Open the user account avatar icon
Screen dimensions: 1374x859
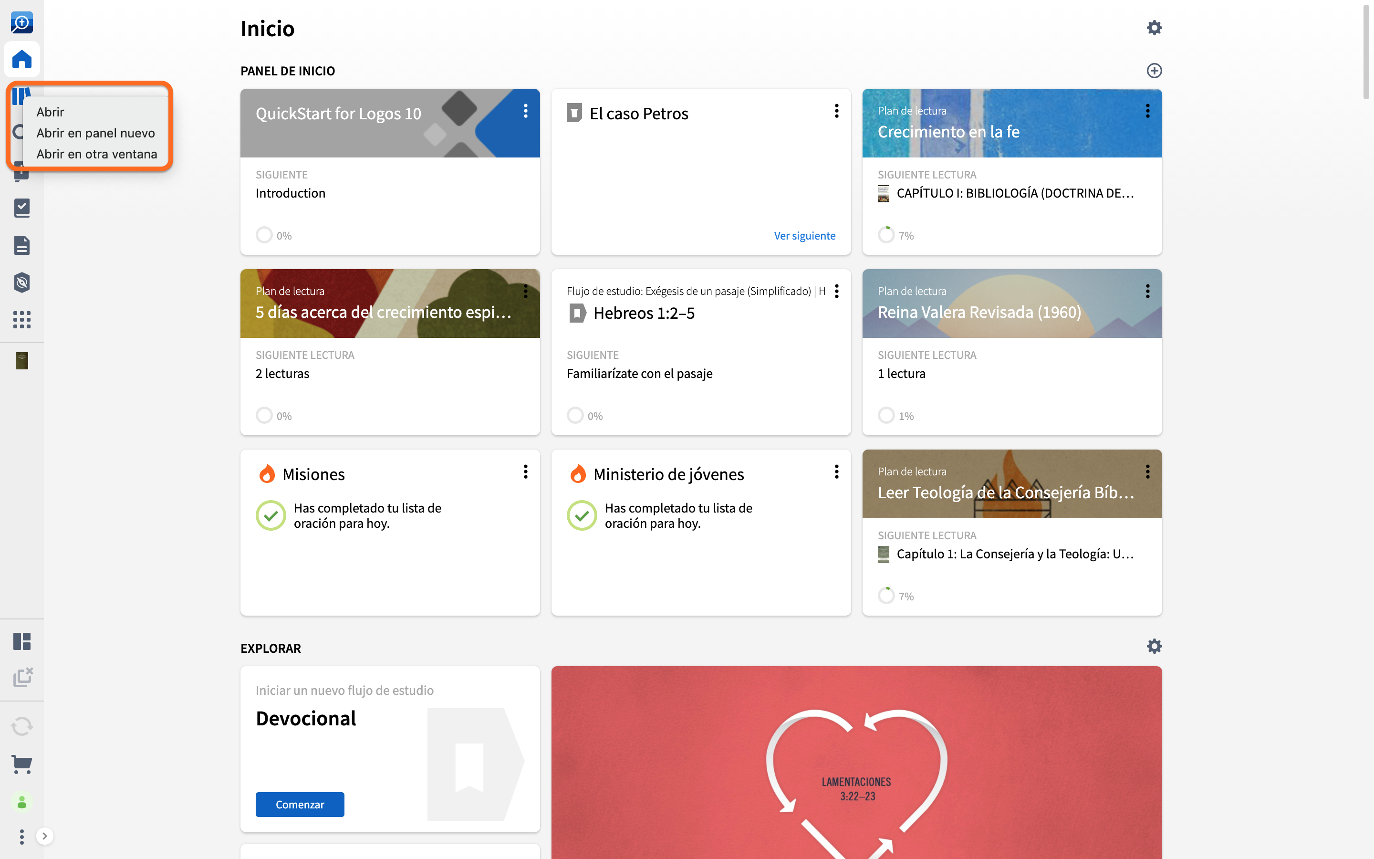21,802
